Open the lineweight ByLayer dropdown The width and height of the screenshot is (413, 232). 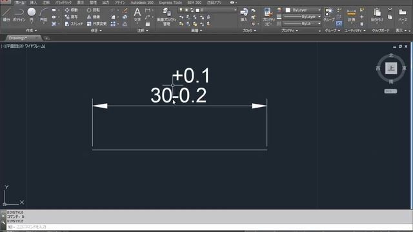pos(302,17)
